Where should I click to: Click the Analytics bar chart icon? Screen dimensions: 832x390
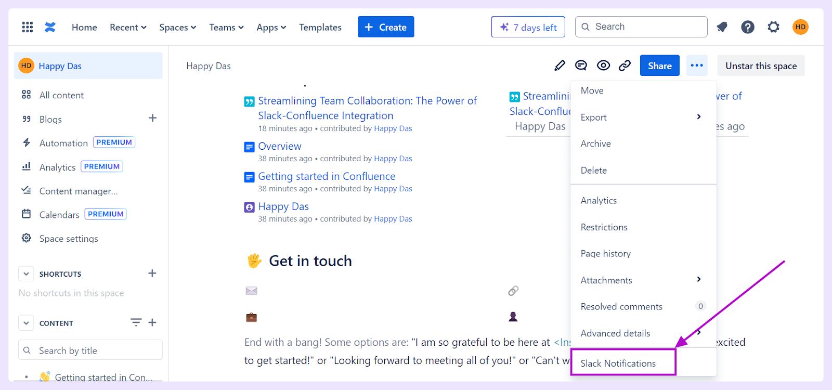click(x=26, y=166)
